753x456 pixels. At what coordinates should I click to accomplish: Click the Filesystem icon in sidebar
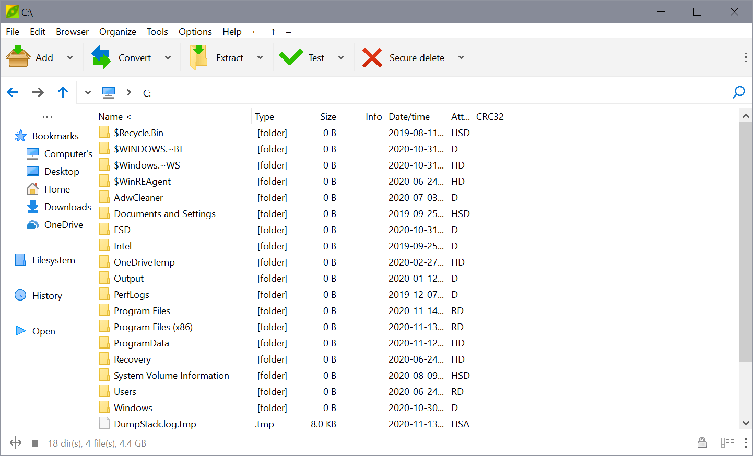point(20,260)
